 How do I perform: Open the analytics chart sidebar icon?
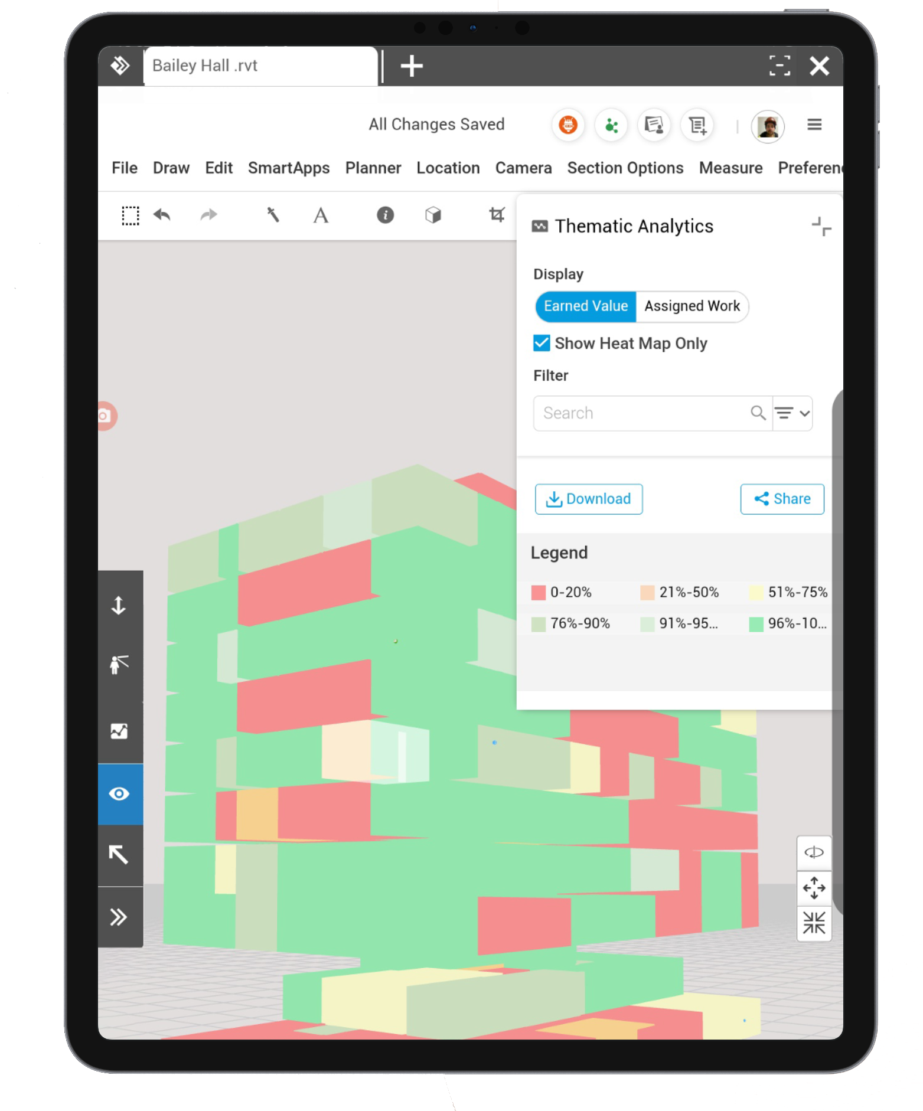click(x=119, y=731)
